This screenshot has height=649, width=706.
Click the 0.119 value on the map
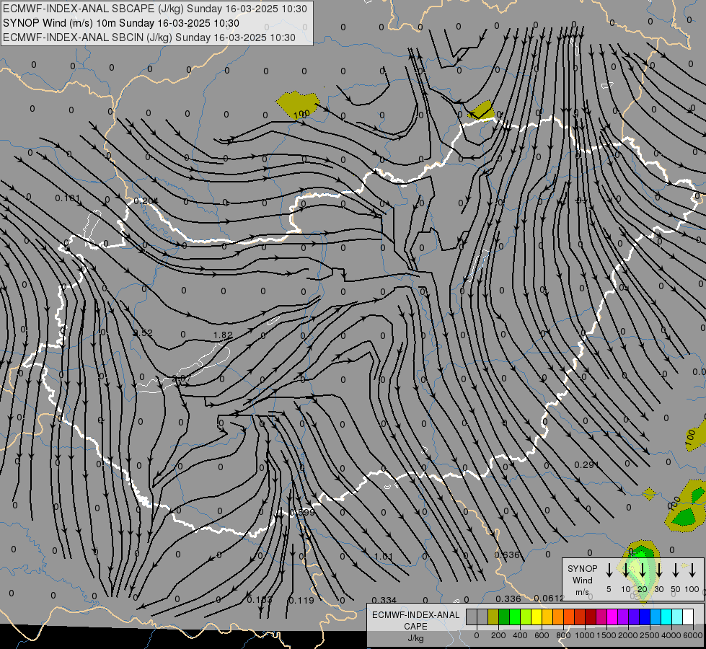pyautogui.click(x=301, y=601)
